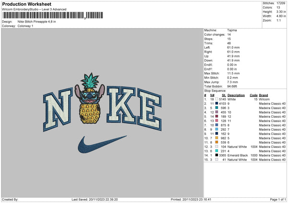Click the Width value 4.80 in
288x203 pixels.
[x=281, y=16]
